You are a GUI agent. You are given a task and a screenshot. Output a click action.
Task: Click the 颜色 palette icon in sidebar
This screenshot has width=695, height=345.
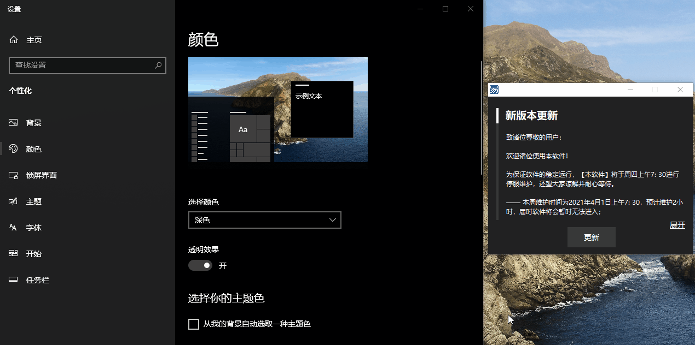click(14, 149)
